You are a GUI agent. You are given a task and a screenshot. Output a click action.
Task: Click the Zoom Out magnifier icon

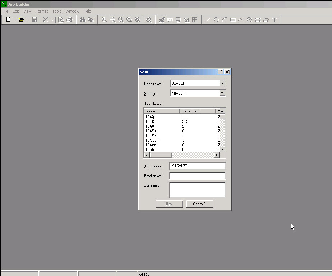click(x=113, y=19)
